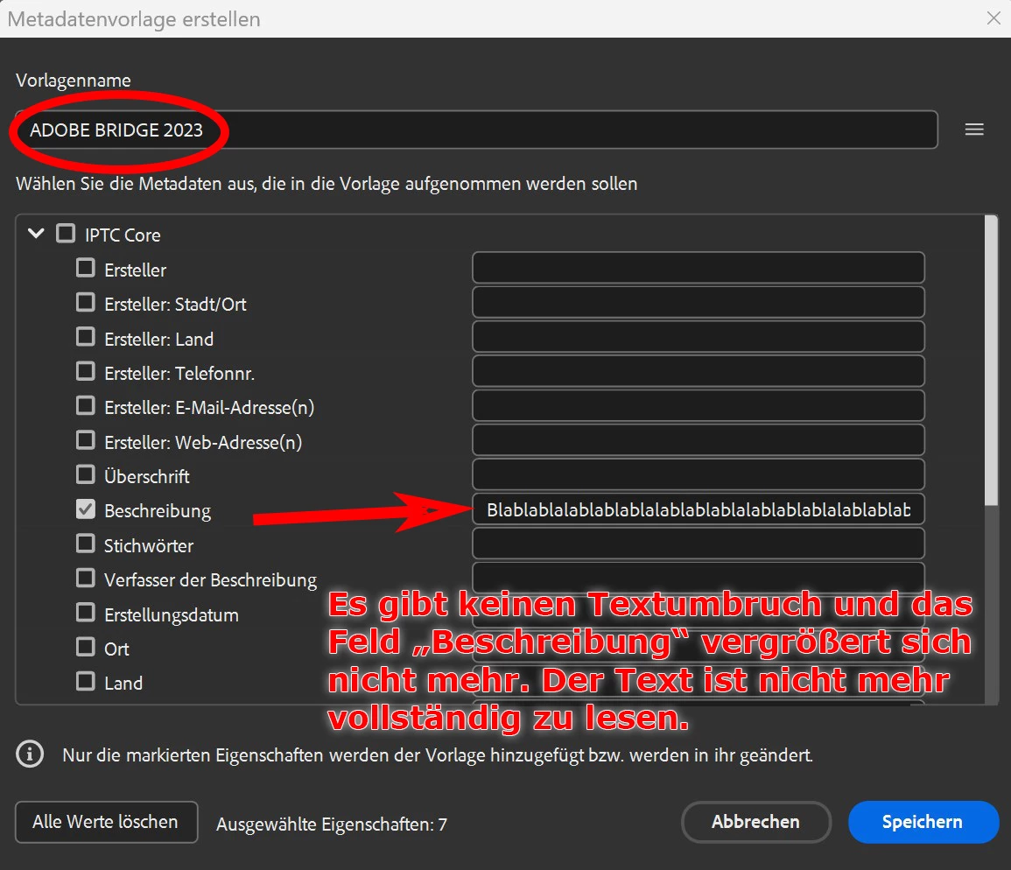Click the Vorlagenname input field
Image resolution: width=1011 pixels, height=870 pixels.
(x=476, y=130)
